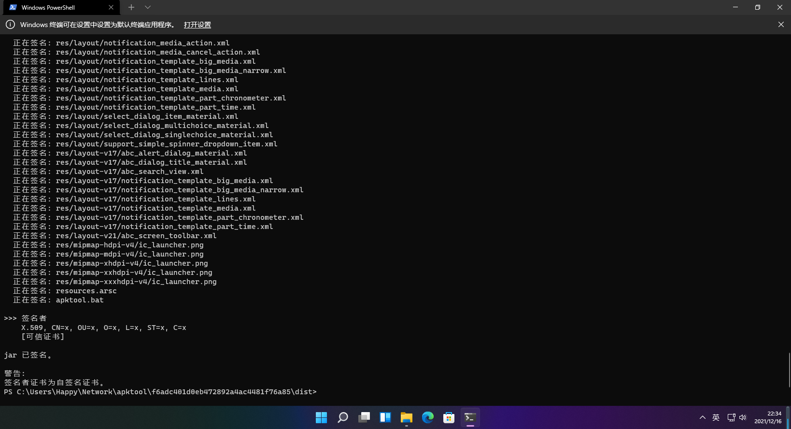Viewport: 791px width, 429px height.
Task: Click 'res/mipmap-hdpi-v4/ic_launcher.png' line
Action: pos(109,245)
